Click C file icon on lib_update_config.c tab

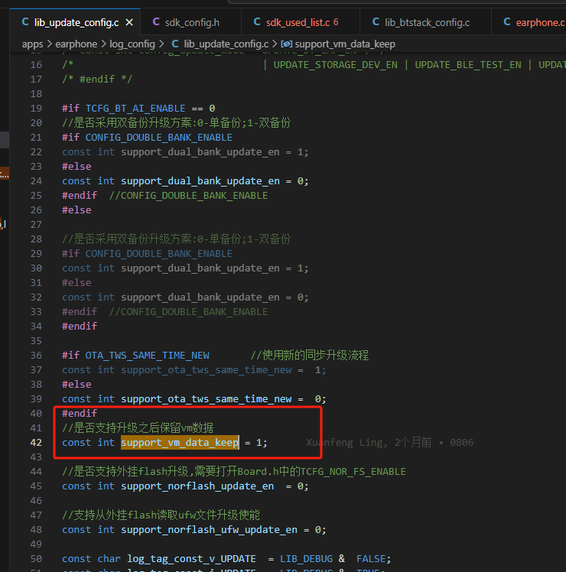[25, 22]
